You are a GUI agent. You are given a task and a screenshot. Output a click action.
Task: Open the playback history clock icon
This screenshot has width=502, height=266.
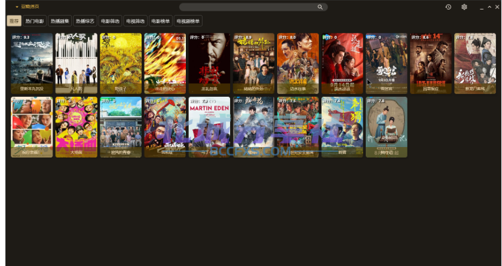(x=448, y=7)
